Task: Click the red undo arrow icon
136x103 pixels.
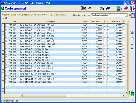Action: (89, 8)
